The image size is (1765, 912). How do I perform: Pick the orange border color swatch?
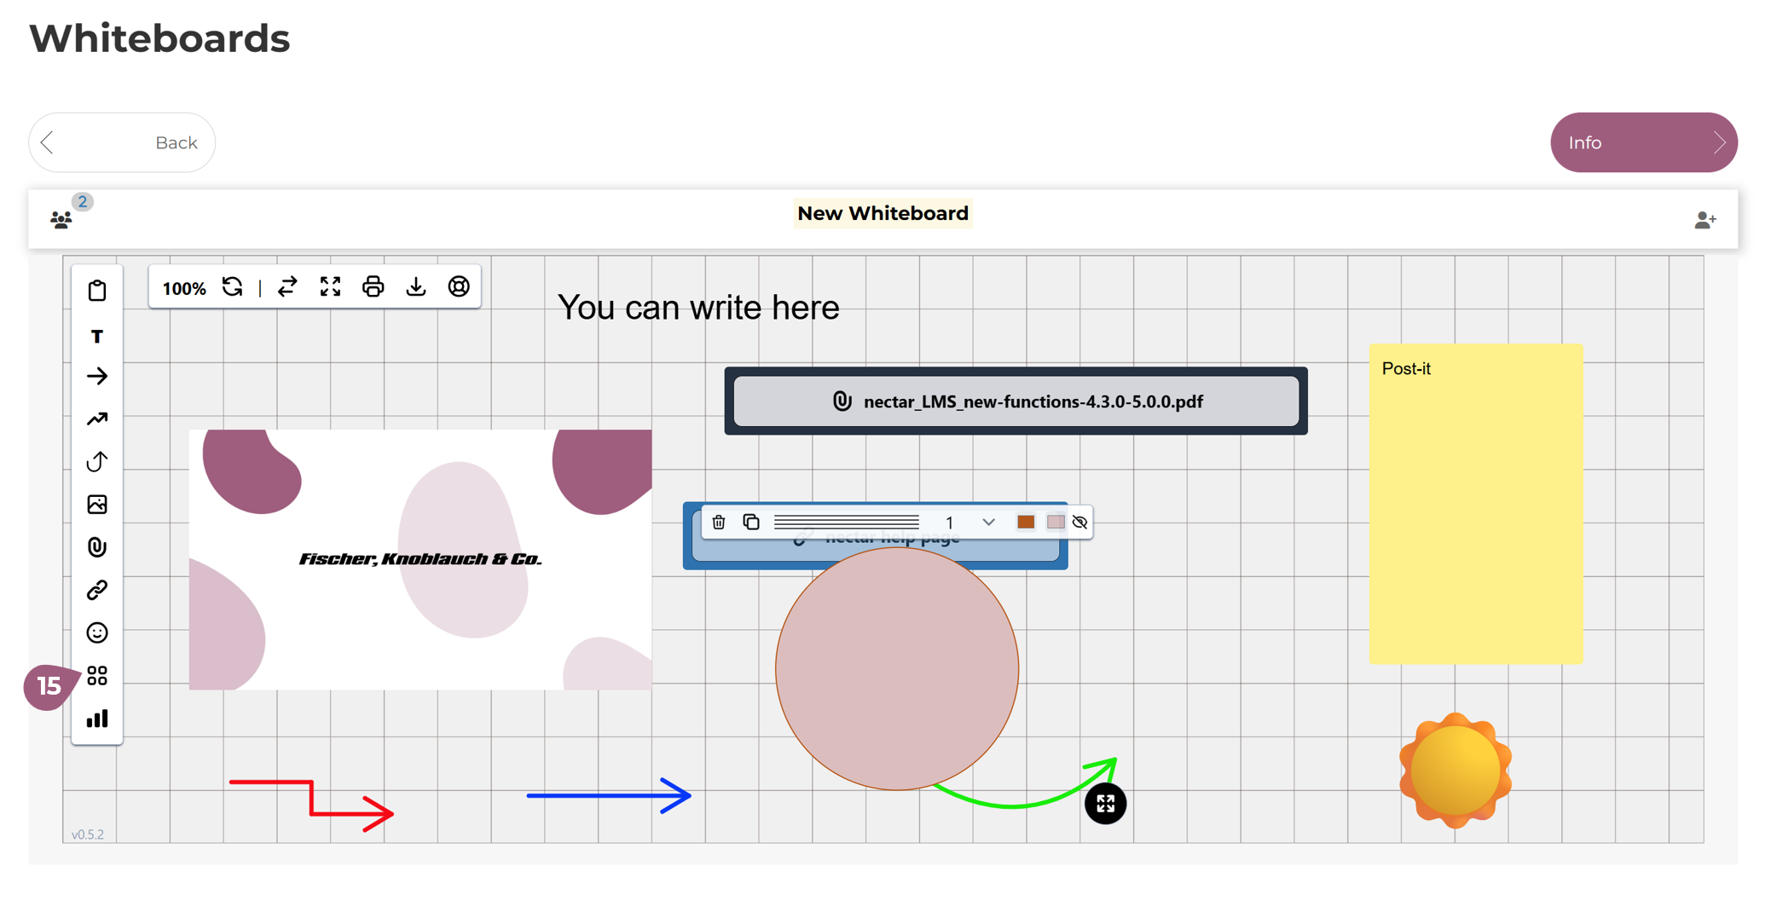pyautogui.click(x=1026, y=522)
